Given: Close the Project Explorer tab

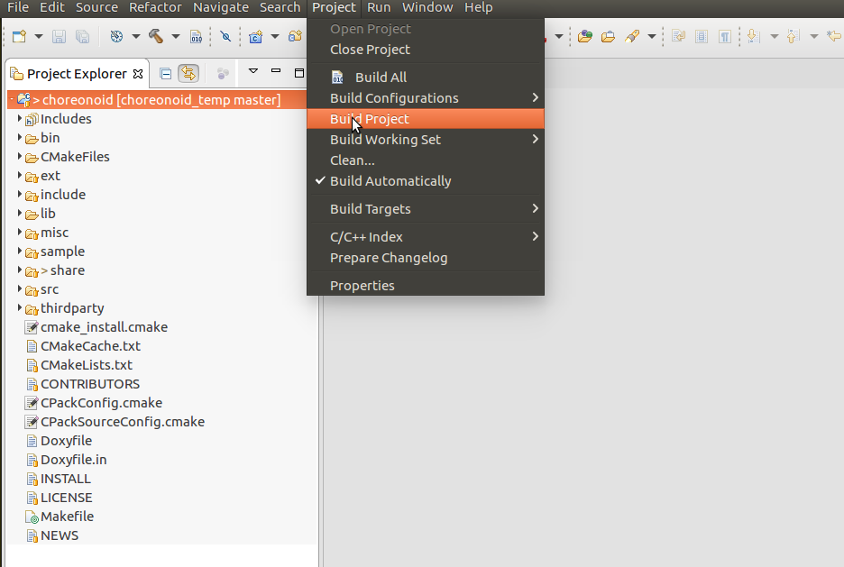Looking at the screenshot, I should 138,74.
